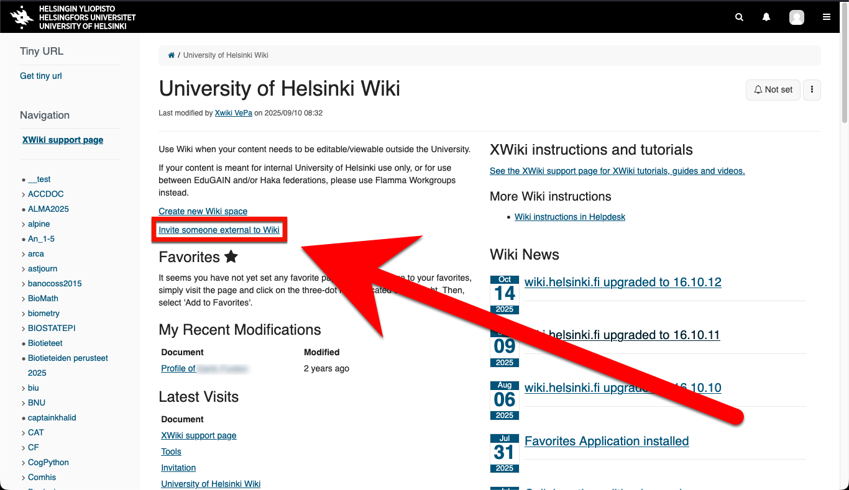Open the ALMA2025 navigation item
This screenshot has width=849, height=490.
coord(48,209)
